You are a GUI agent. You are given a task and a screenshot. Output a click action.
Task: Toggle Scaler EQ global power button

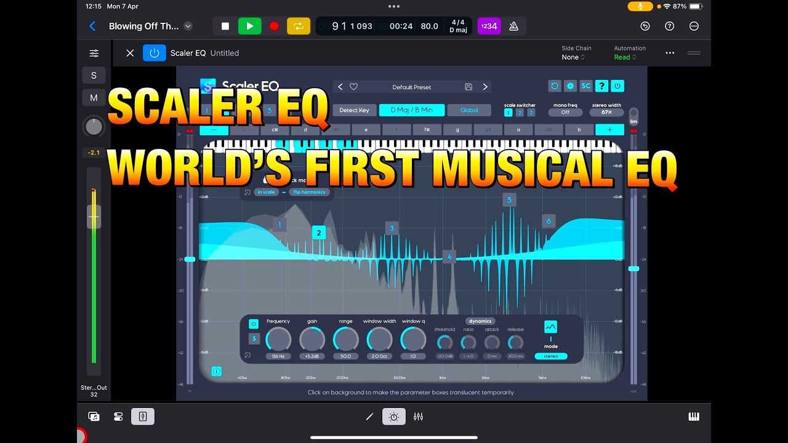(x=617, y=86)
